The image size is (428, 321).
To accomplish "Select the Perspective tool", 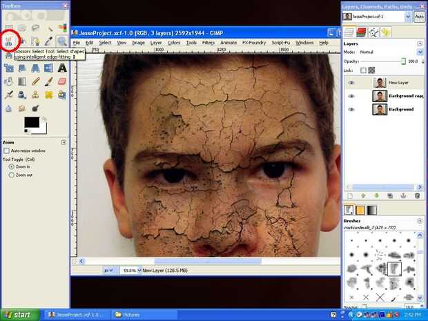I will (35, 68).
